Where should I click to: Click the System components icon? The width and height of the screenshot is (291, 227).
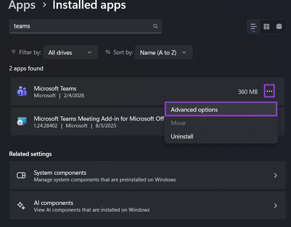21,175
